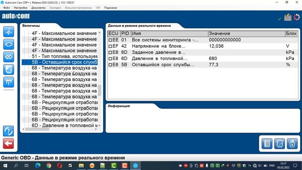Select the crossed-out engine erase codes icon
The height and width of the screenshot is (170, 302).
(8, 57)
